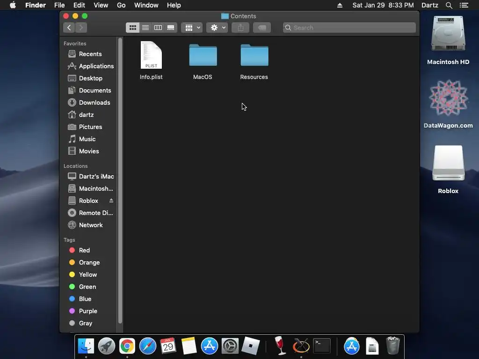Select Downloads in the sidebar
The height and width of the screenshot is (359, 479).
click(x=89, y=103)
